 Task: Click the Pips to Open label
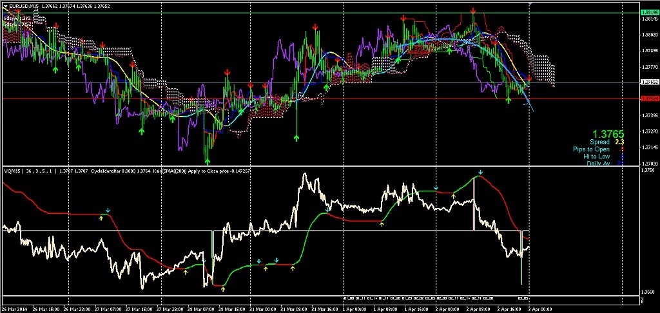(590, 149)
